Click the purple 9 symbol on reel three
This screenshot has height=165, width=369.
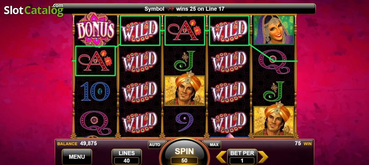click(x=184, y=121)
